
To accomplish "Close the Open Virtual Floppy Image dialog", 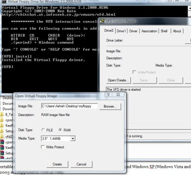I will (x=118, y=94).
